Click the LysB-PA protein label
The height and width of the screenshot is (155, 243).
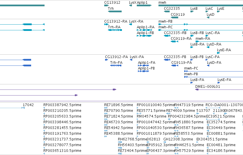click(x=197, y=80)
